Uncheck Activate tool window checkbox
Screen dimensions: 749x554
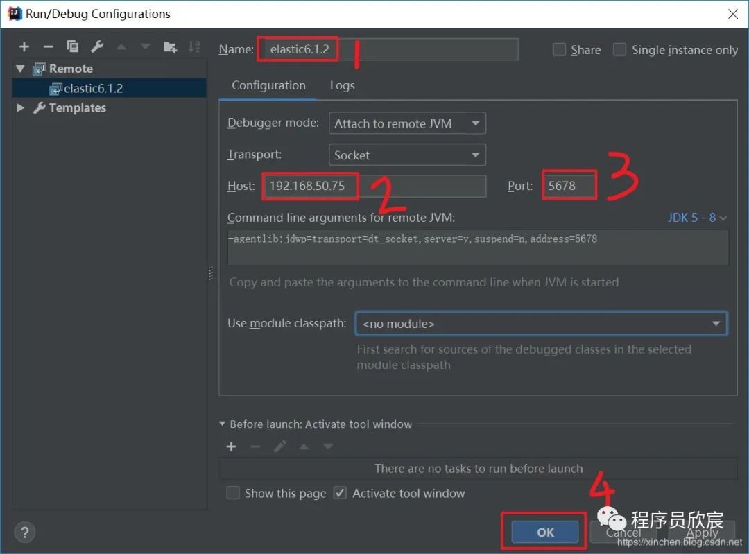pos(340,493)
